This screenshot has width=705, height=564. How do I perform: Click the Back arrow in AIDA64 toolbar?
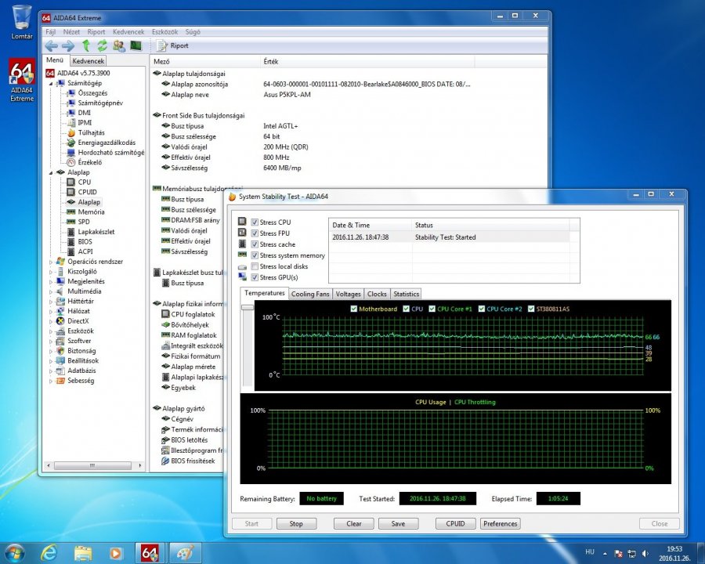pyautogui.click(x=52, y=45)
